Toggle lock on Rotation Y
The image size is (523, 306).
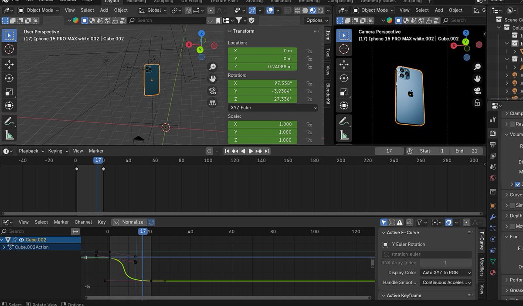point(309,91)
